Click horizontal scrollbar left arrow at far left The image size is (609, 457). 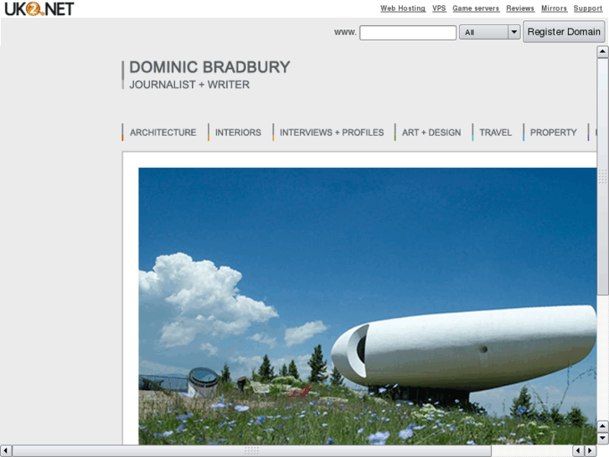click(6, 451)
